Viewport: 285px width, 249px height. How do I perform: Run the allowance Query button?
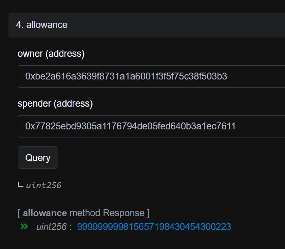(x=38, y=158)
